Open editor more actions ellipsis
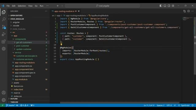 [x=193, y=11]
